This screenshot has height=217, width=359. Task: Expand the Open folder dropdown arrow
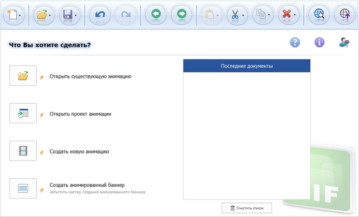pos(50,16)
